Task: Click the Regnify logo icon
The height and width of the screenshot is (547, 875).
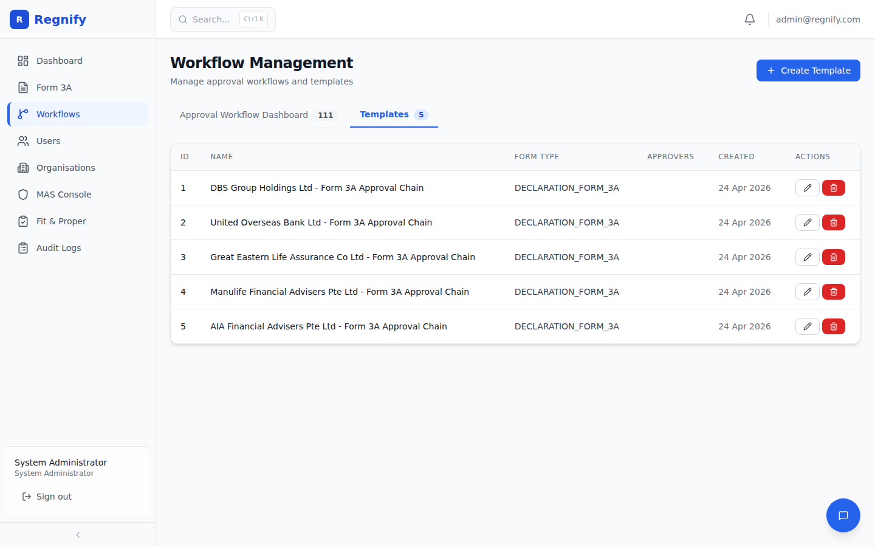Action: [19, 19]
